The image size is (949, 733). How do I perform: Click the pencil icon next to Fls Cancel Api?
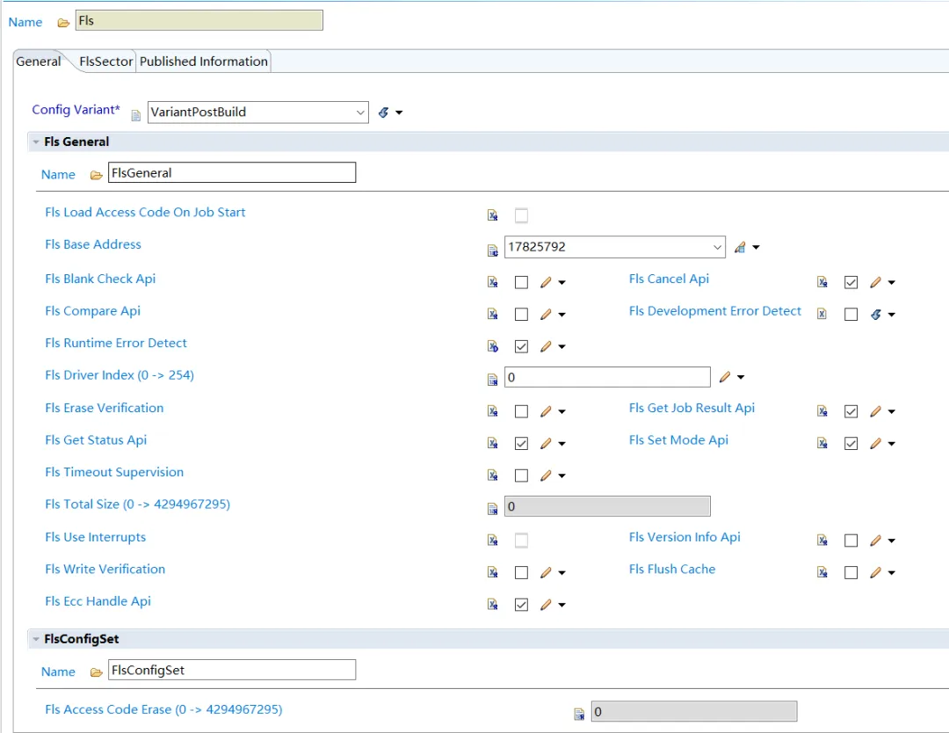(x=875, y=282)
